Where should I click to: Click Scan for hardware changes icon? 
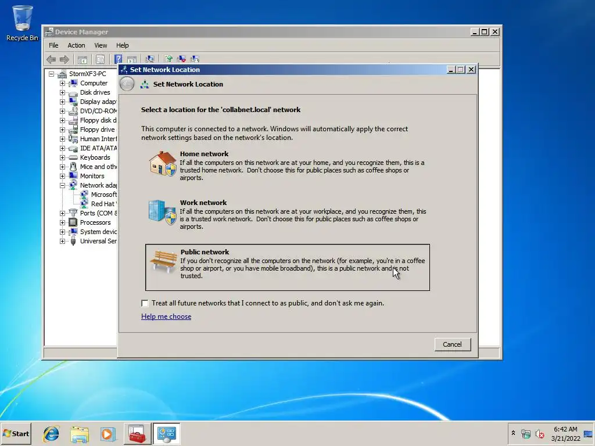coord(150,59)
